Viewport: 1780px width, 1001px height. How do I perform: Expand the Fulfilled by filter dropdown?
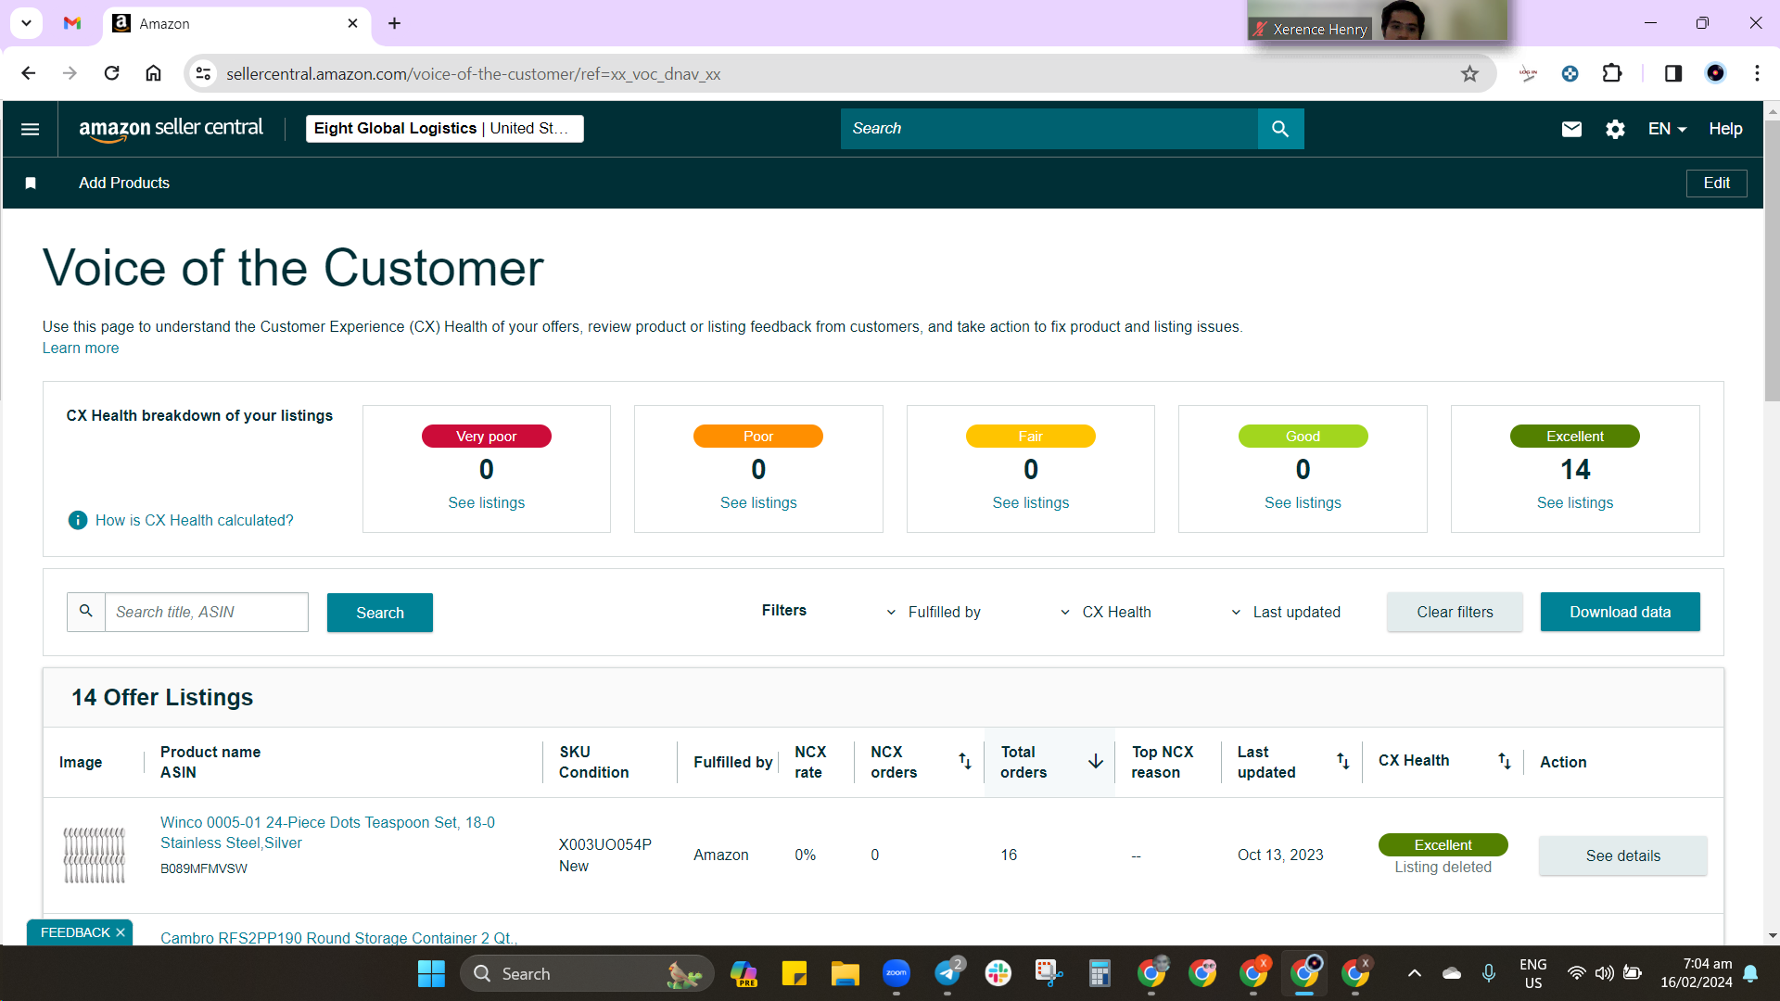tap(934, 612)
